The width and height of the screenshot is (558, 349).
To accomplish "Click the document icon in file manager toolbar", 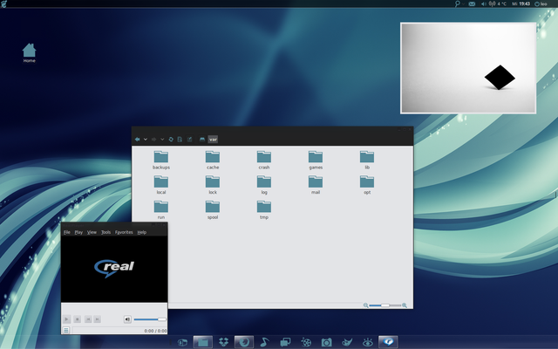I will pos(180,140).
